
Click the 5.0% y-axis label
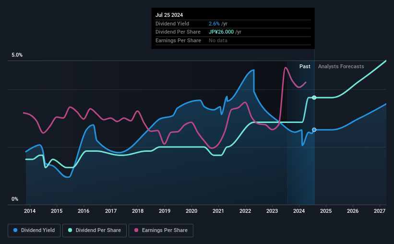[x=17, y=55]
